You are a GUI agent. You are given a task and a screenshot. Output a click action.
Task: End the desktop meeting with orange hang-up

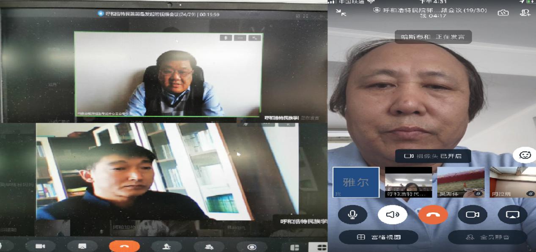click(124, 247)
